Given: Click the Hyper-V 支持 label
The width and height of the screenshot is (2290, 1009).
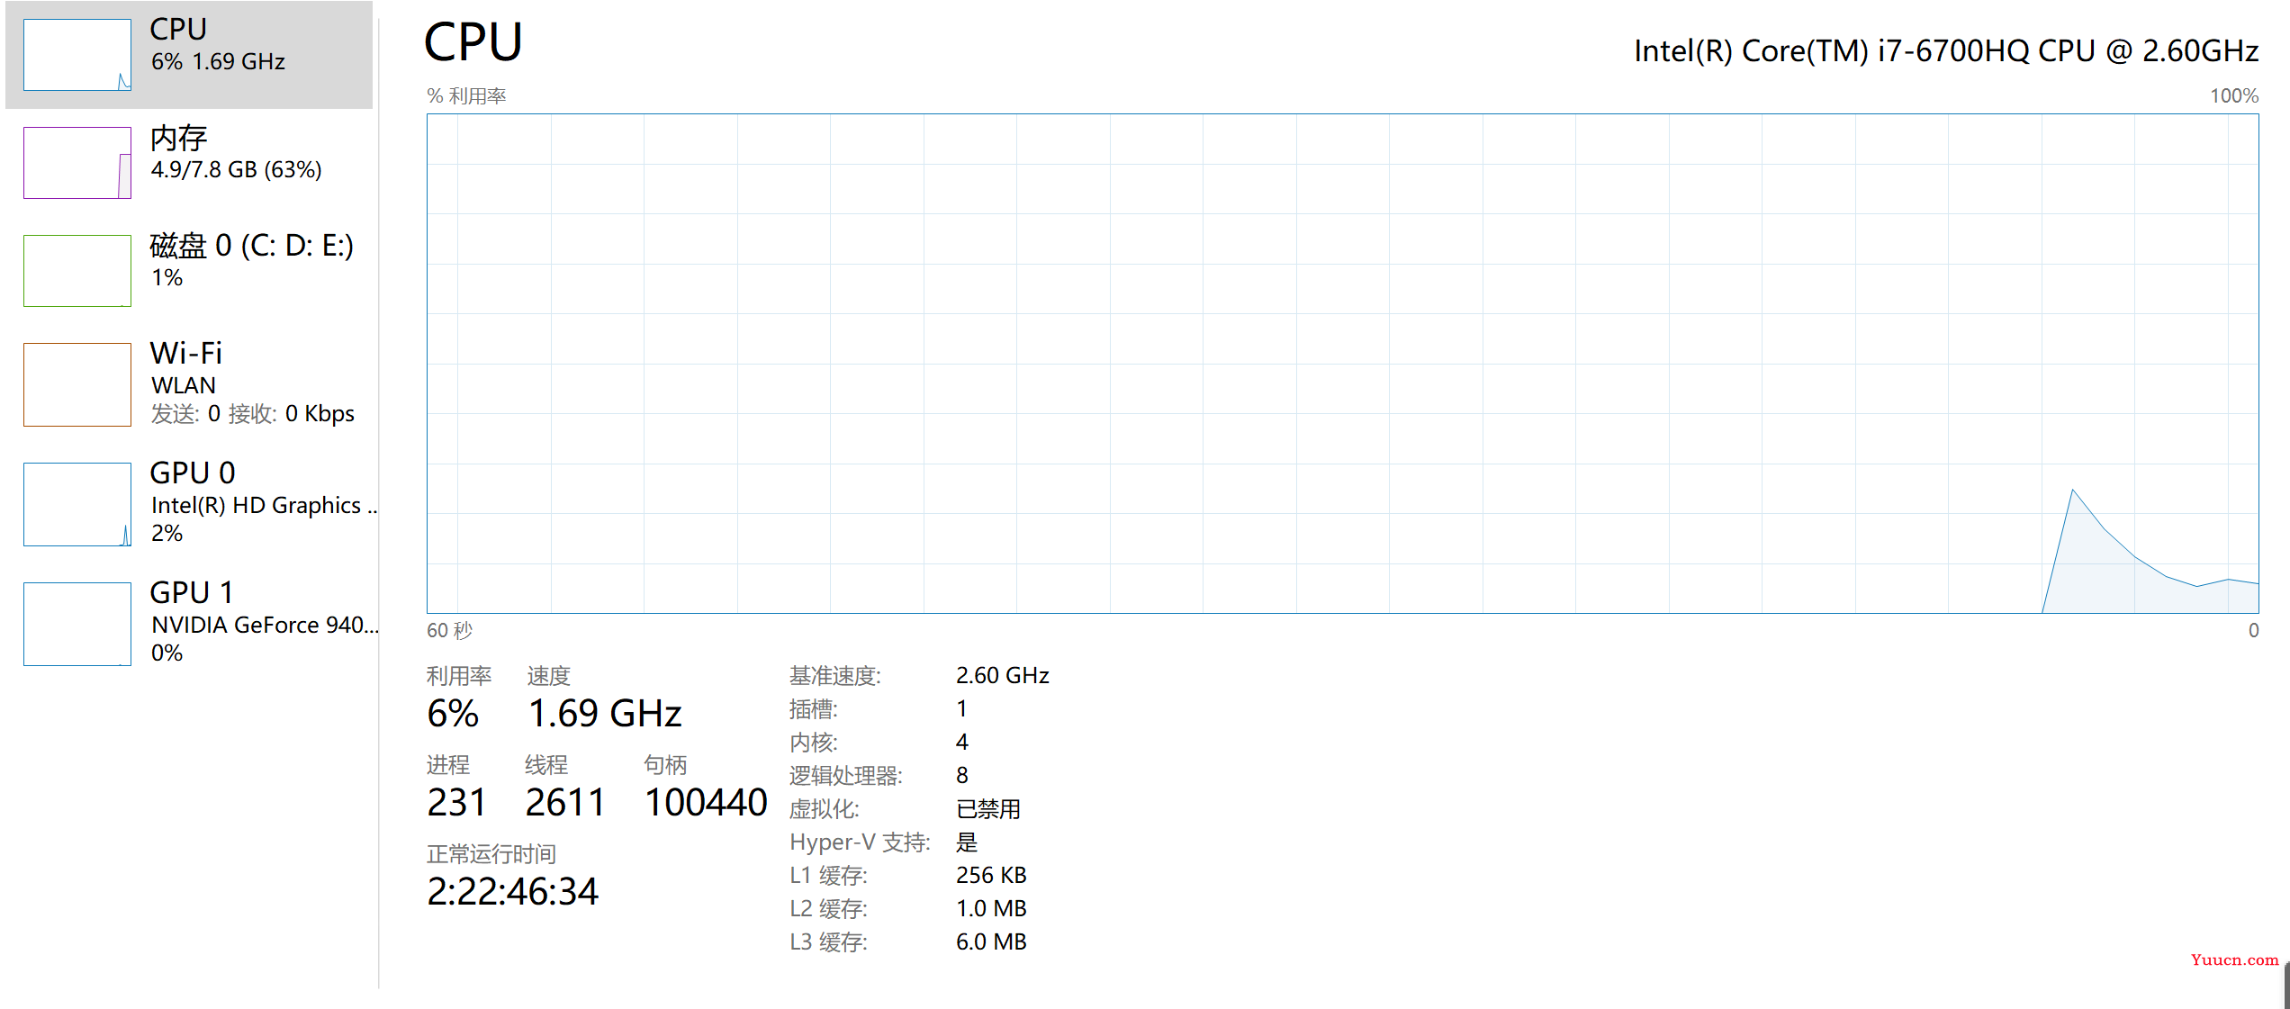Looking at the screenshot, I should [860, 842].
